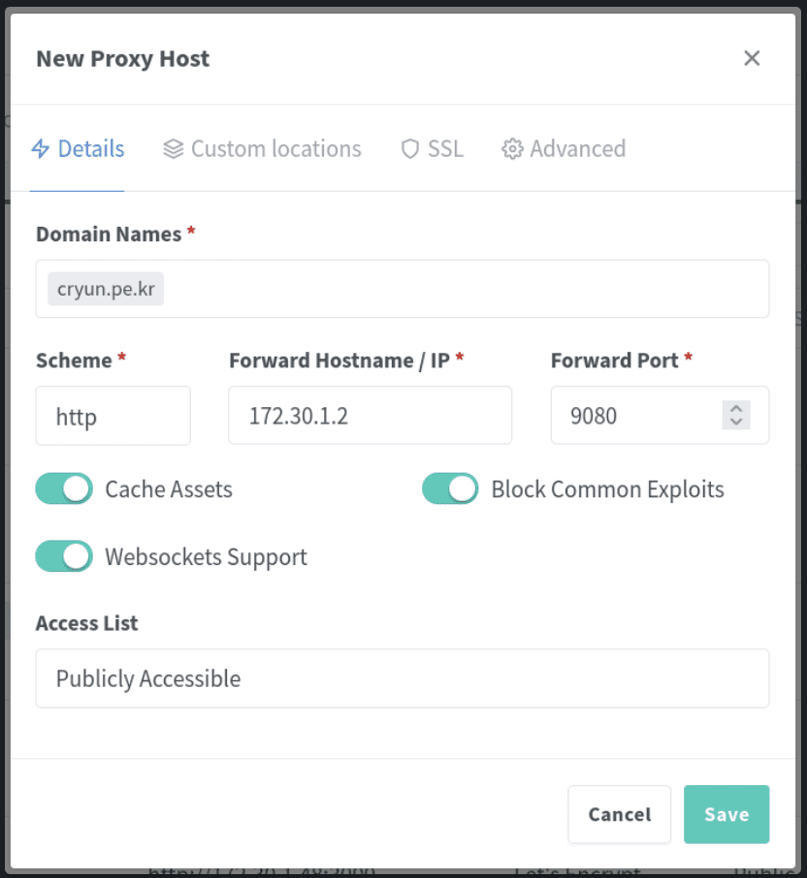Cancel the proxy host creation

619,814
